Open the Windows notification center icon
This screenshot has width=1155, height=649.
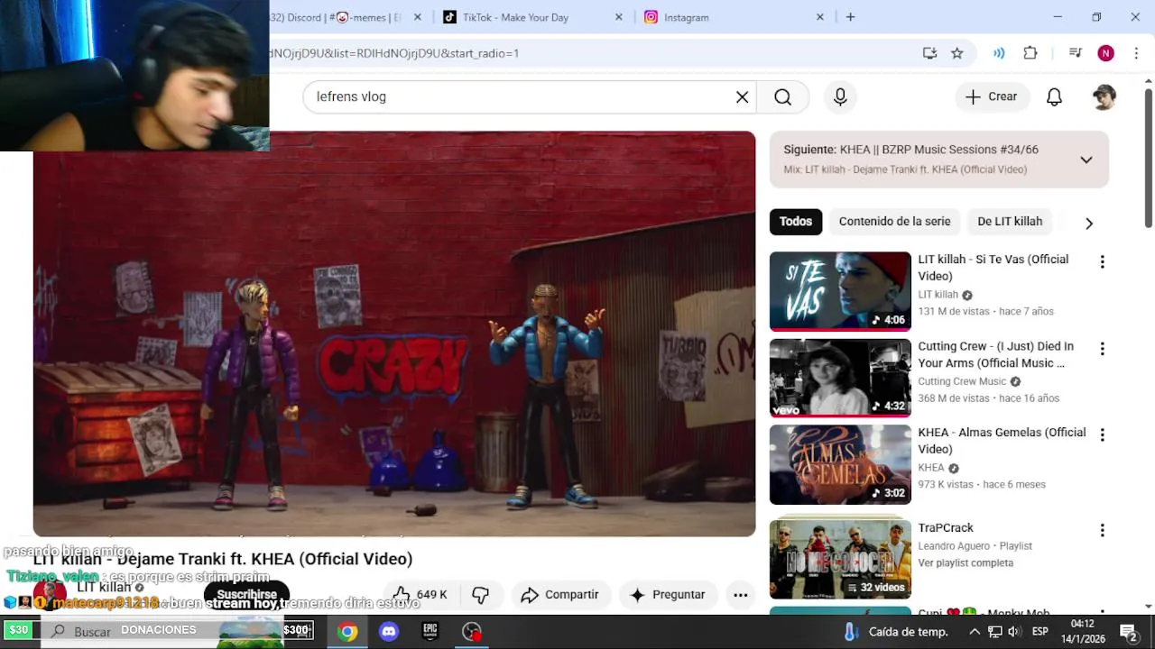tap(1128, 632)
